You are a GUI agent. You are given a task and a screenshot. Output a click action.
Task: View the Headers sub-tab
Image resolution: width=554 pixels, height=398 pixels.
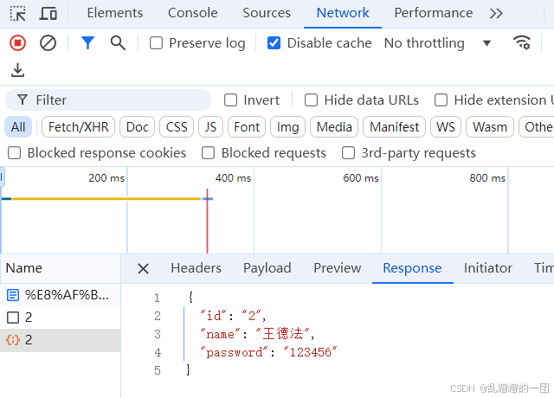coord(196,268)
